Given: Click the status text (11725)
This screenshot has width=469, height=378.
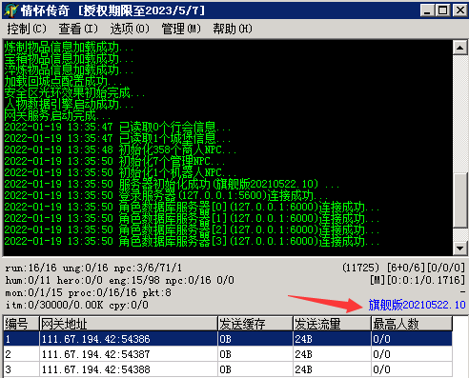Looking at the screenshot, I should click(360, 268).
